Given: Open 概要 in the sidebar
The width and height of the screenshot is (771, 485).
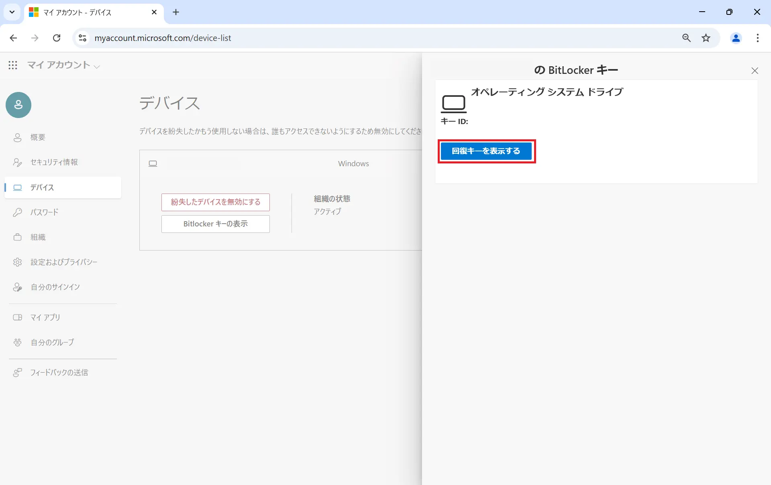Looking at the screenshot, I should pyautogui.click(x=38, y=137).
